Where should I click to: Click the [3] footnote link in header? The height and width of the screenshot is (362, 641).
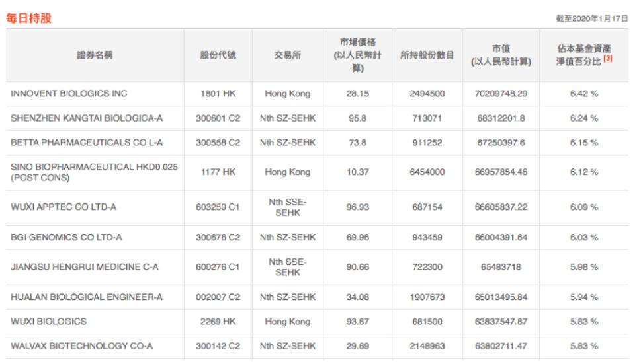(x=608, y=58)
